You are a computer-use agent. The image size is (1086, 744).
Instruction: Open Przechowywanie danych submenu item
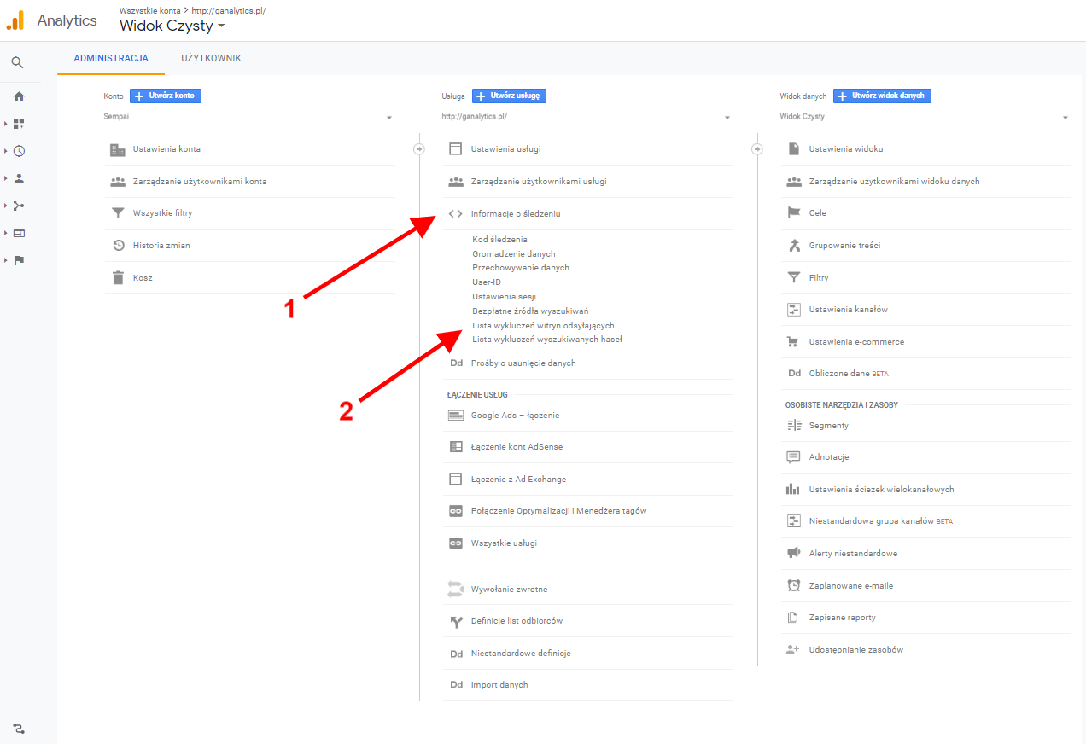(x=521, y=268)
